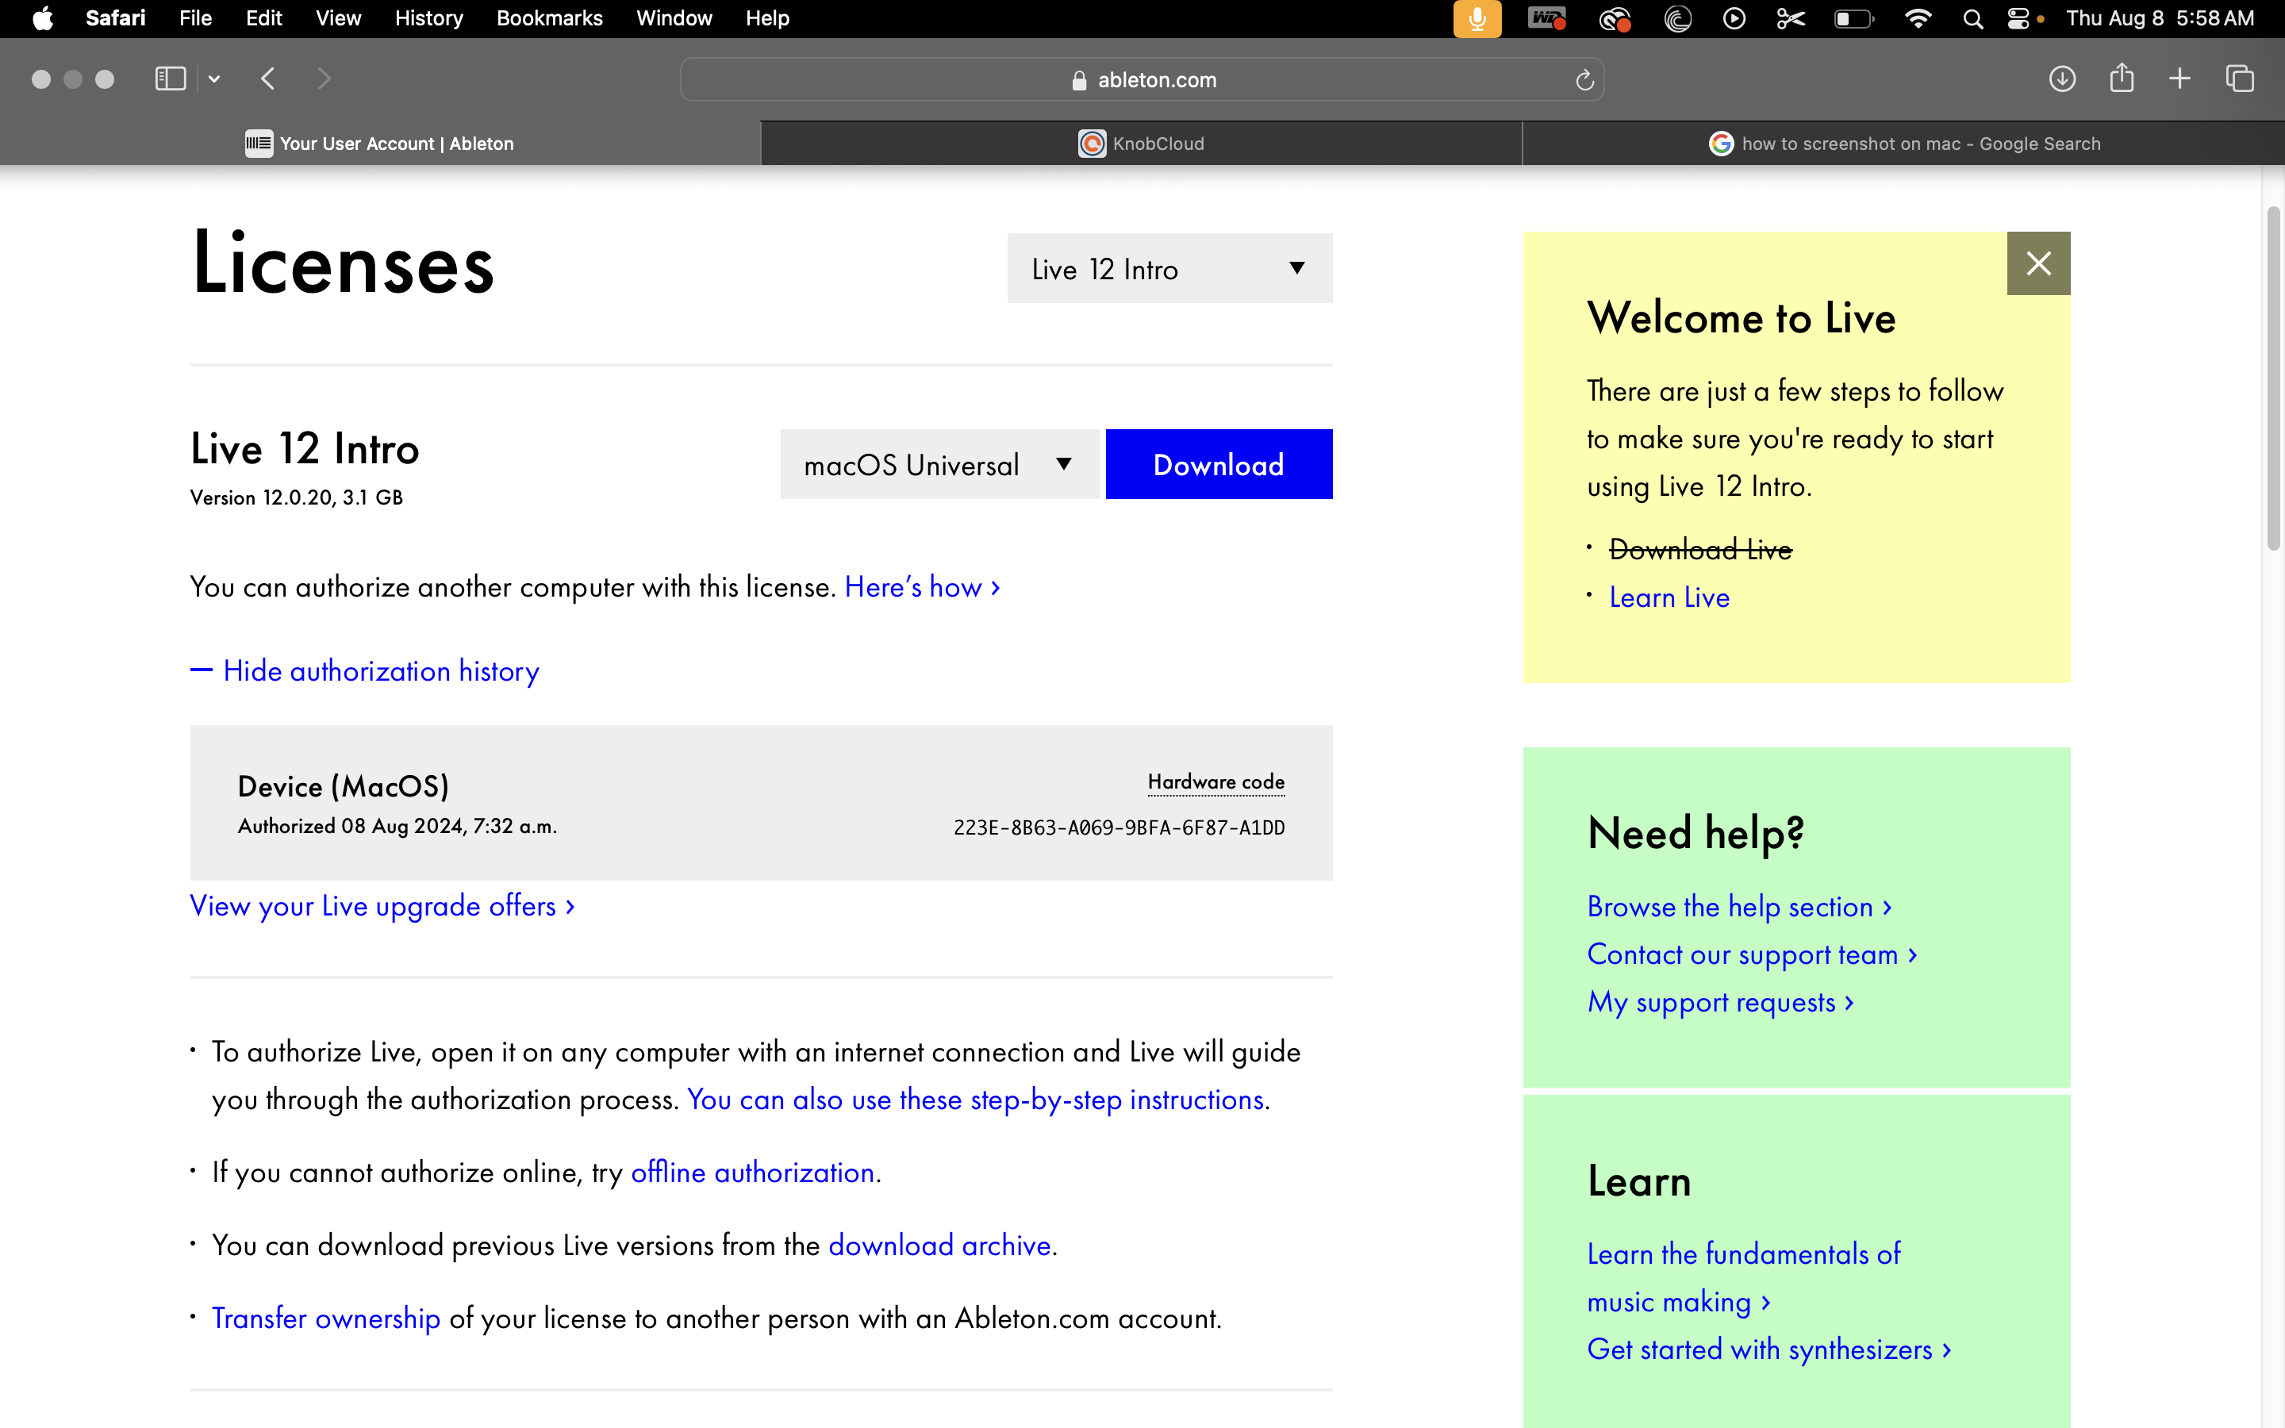Click the play circle menu bar icon
Screen dimensions: 2285x1428
pyautogui.click(x=1734, y=18)
